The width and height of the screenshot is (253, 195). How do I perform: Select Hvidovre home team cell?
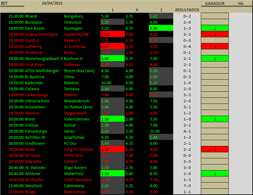point(34,52)
